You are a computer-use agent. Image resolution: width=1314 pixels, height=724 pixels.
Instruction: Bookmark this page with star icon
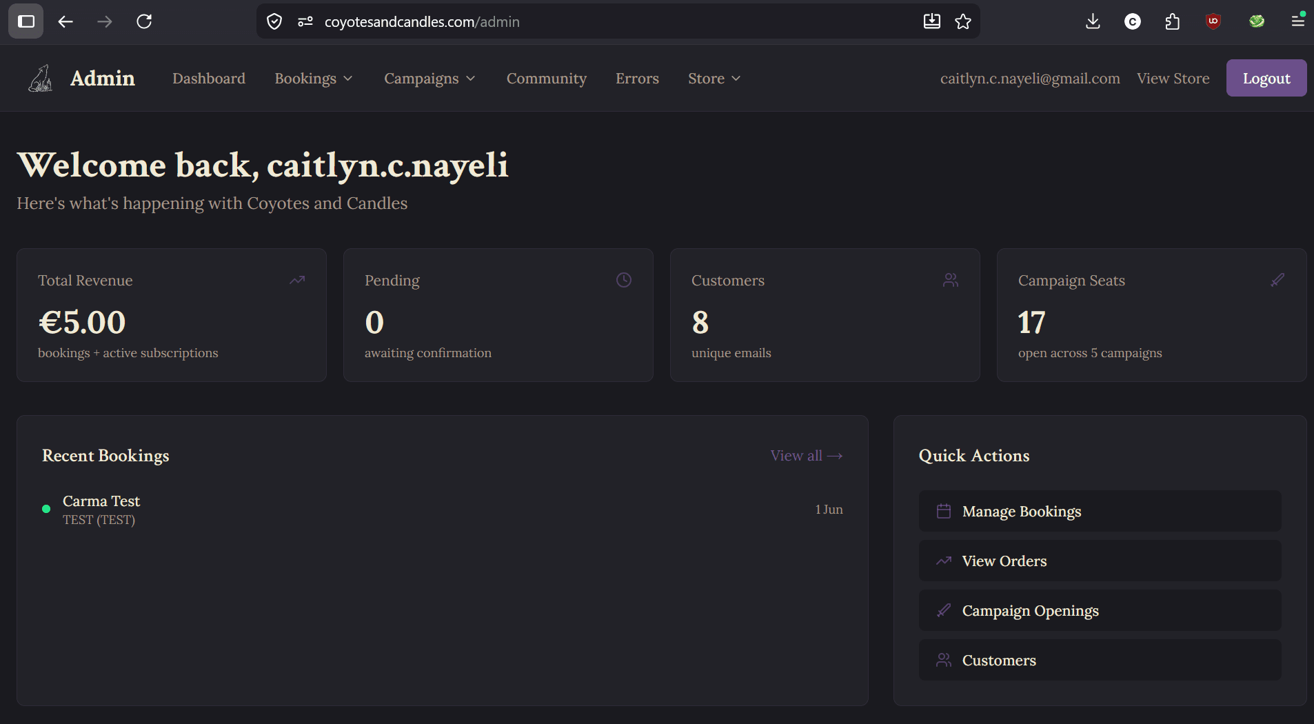(963, 21)
